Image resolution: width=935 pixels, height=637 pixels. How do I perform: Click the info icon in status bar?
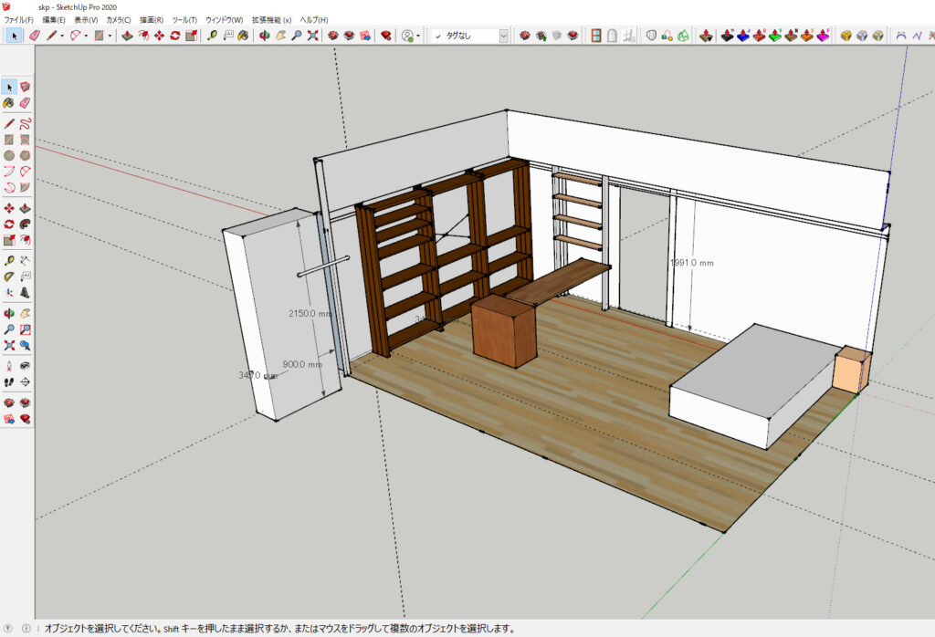coord(26,628)
